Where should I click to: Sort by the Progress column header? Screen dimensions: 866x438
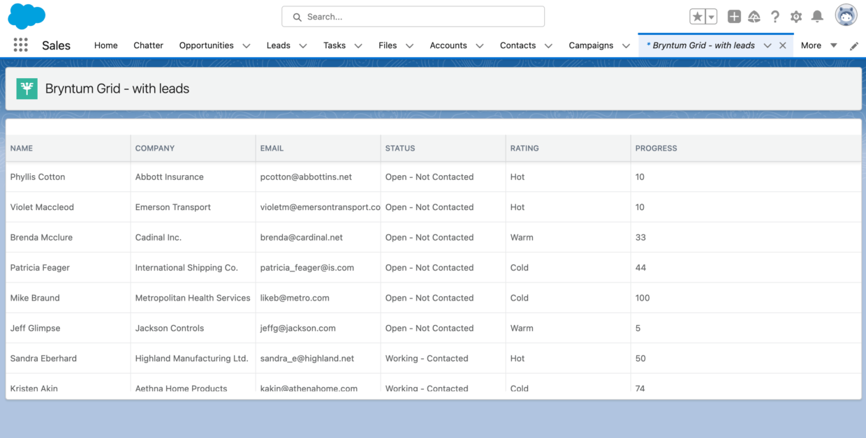(x=656, y=148)
